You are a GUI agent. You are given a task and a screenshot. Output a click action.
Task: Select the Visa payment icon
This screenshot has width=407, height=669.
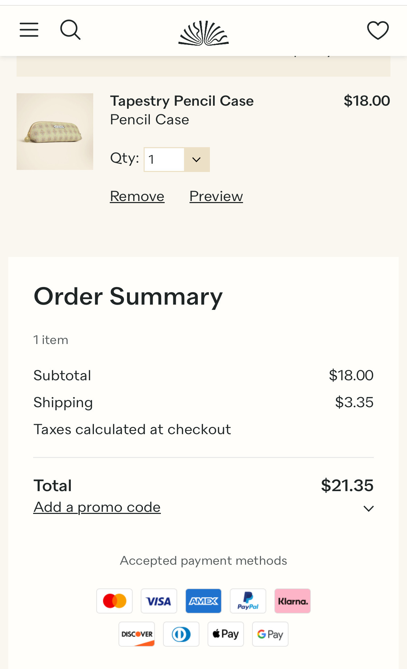click(x=159, y=601)
